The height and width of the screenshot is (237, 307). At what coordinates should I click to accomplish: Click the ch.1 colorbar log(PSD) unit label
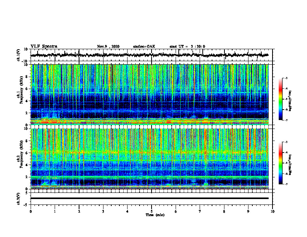(x=290, y=101)
